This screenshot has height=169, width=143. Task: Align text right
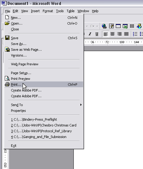coord(119,34)
